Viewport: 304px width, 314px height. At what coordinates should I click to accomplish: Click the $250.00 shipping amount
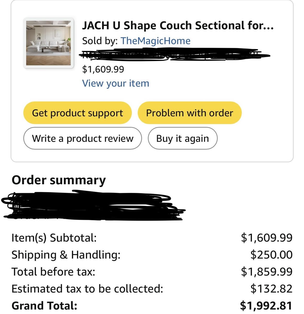tap(271, 255)
